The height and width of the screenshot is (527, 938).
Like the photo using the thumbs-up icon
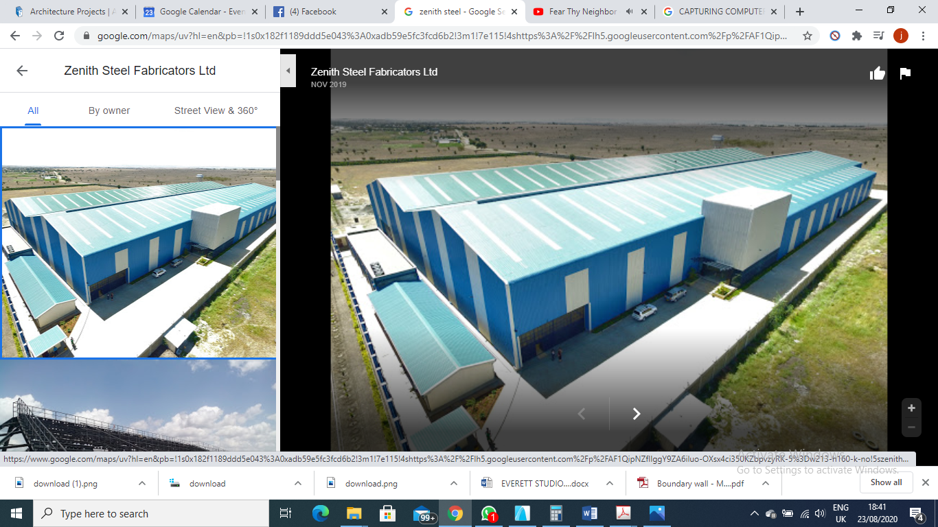click(x=878, y=73)
